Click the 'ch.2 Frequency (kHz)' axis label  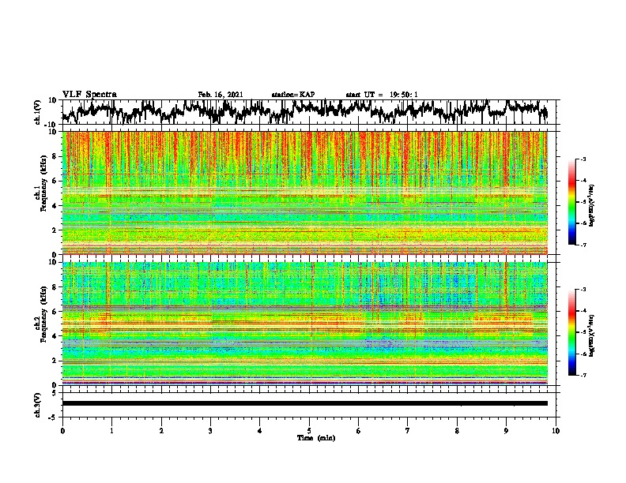coord(41,314)
